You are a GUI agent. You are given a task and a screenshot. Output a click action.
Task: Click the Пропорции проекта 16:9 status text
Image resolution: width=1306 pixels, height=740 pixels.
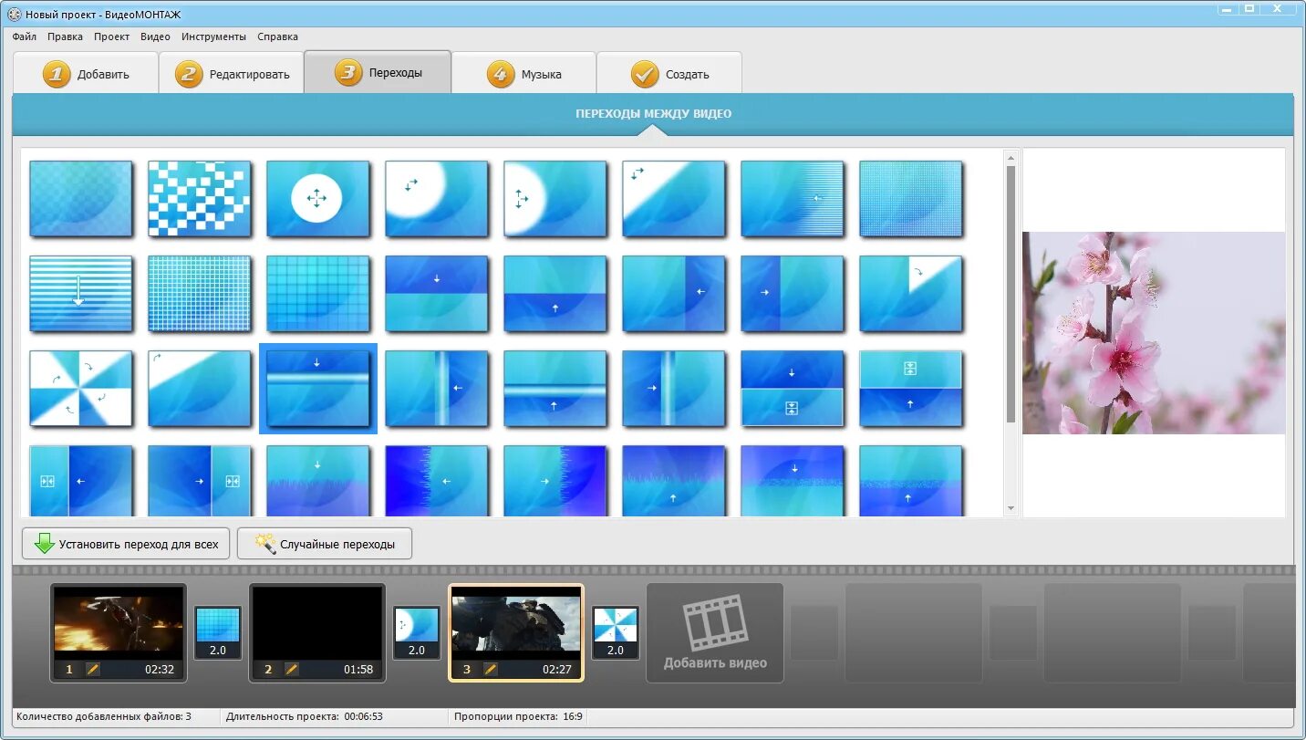click(518, 717)
